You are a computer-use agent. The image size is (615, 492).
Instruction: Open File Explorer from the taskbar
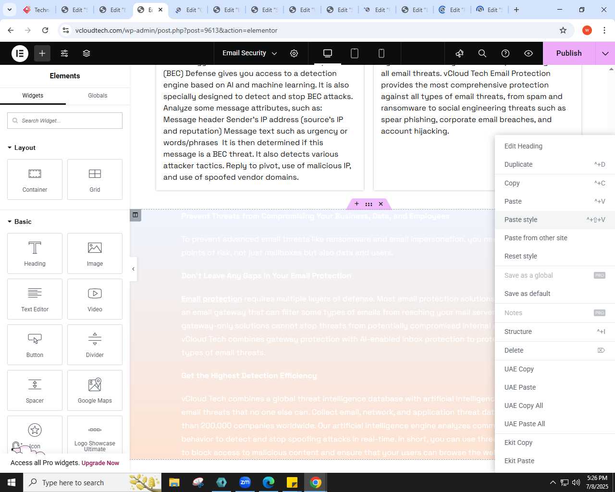(x=174, y=482)
